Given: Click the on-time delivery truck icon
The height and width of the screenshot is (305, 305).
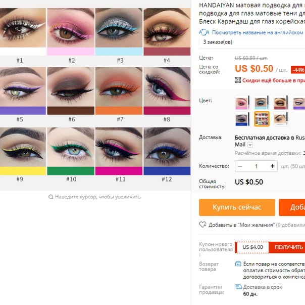Looking at the screenshot, I should (x=238, y=287).
